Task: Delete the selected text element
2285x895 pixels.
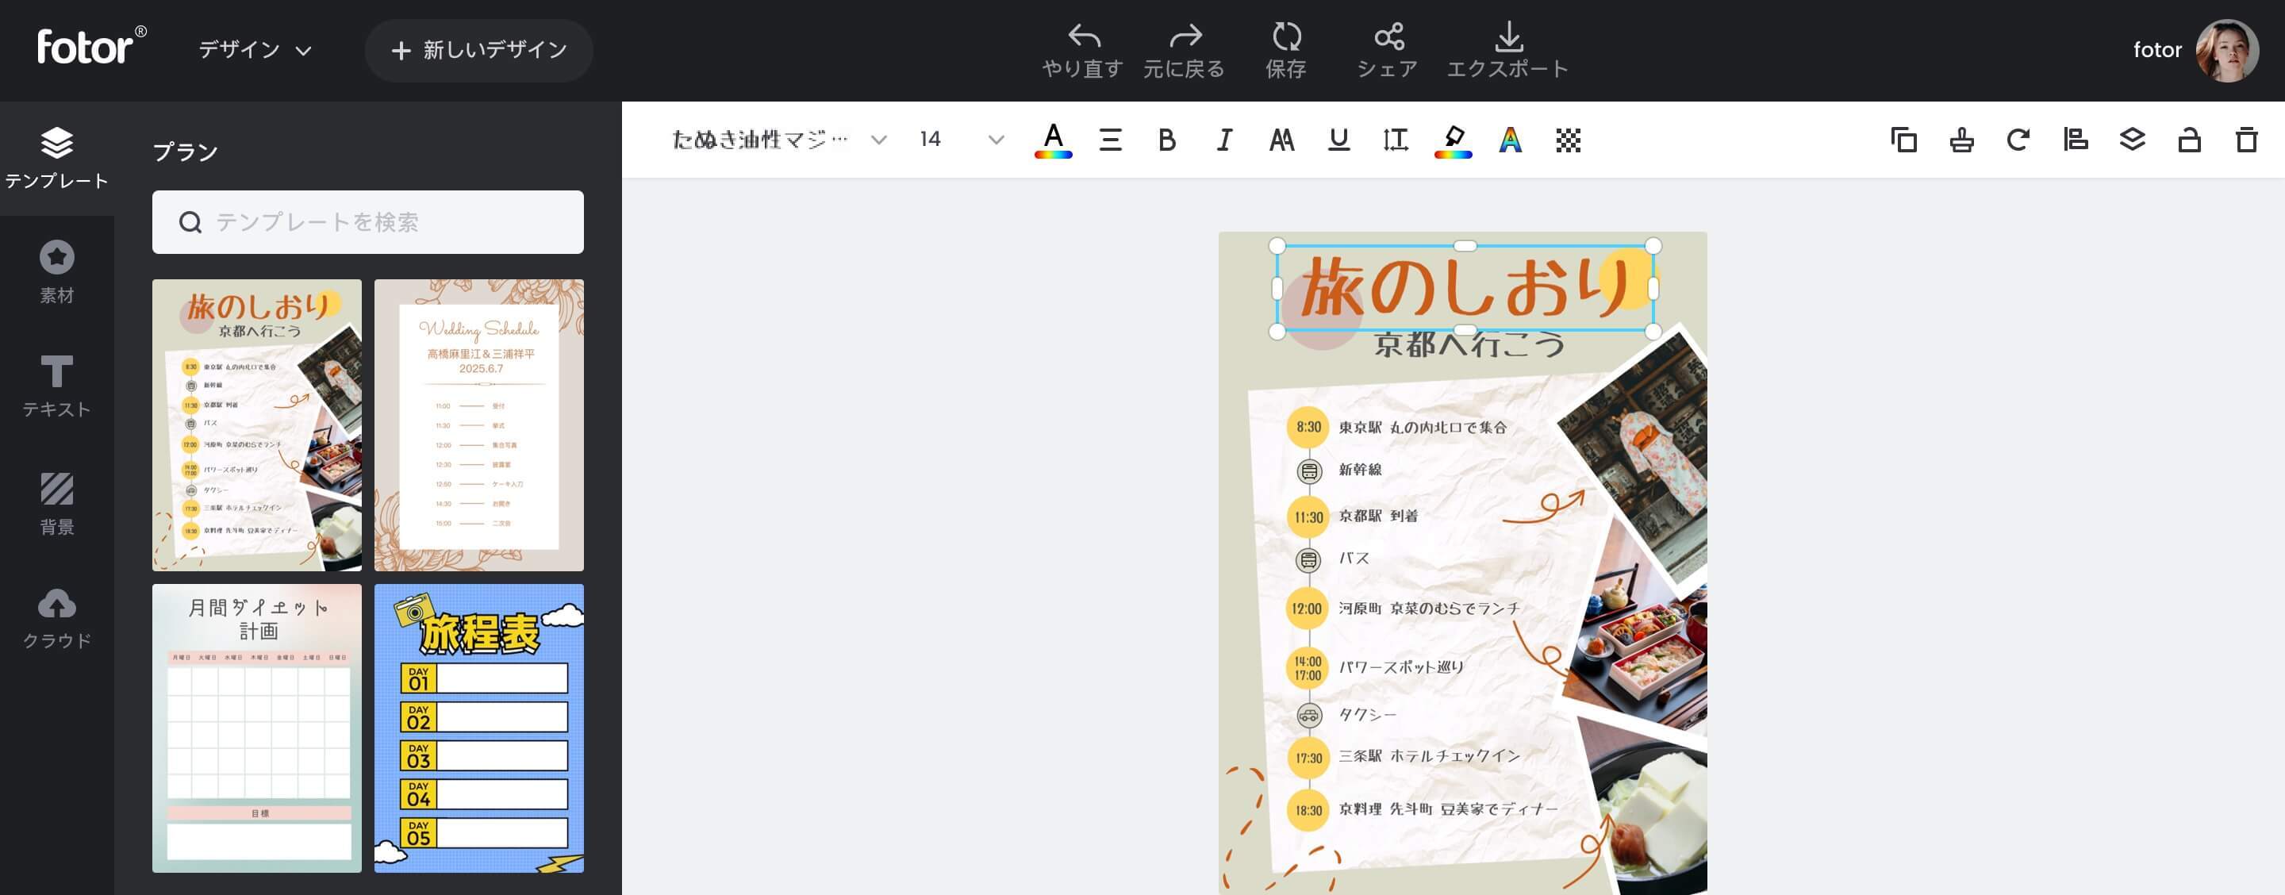Action: pyautogui.click(x=2245, y=140)
